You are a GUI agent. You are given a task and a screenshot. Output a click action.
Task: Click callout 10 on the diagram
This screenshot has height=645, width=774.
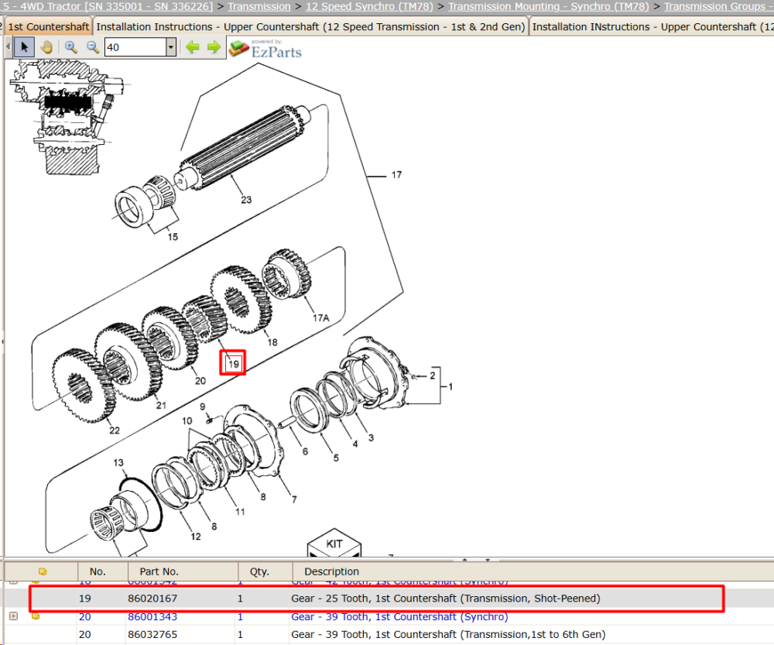[187, 420]
